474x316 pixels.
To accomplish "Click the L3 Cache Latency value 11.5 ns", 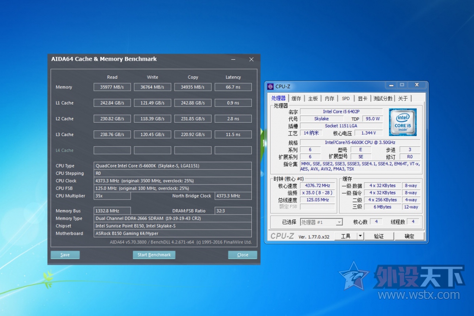I will click(233, 135).
